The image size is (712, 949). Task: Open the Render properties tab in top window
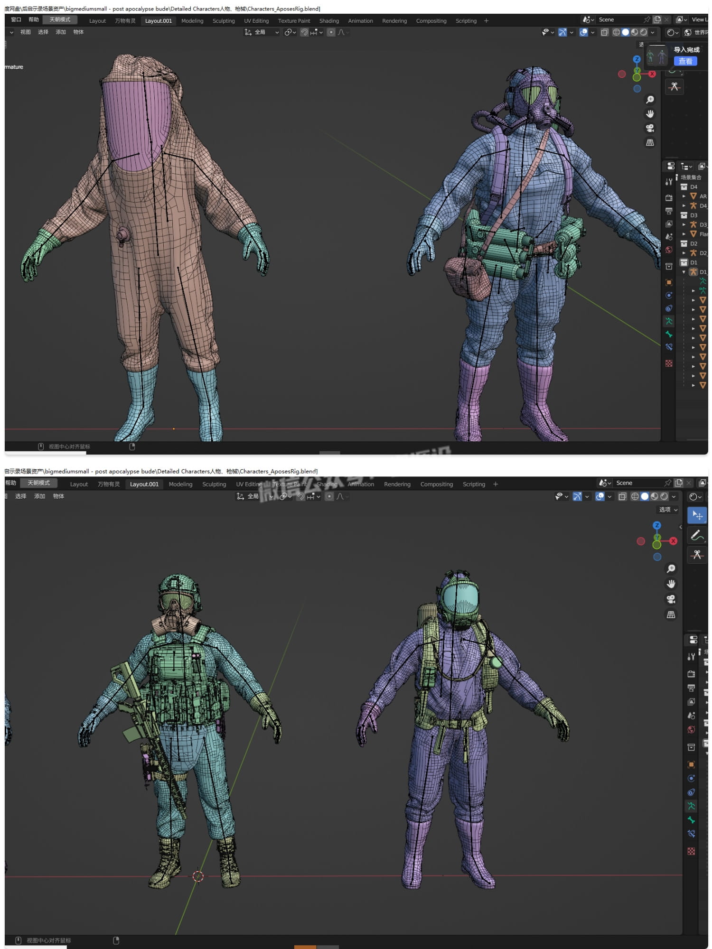669,198
